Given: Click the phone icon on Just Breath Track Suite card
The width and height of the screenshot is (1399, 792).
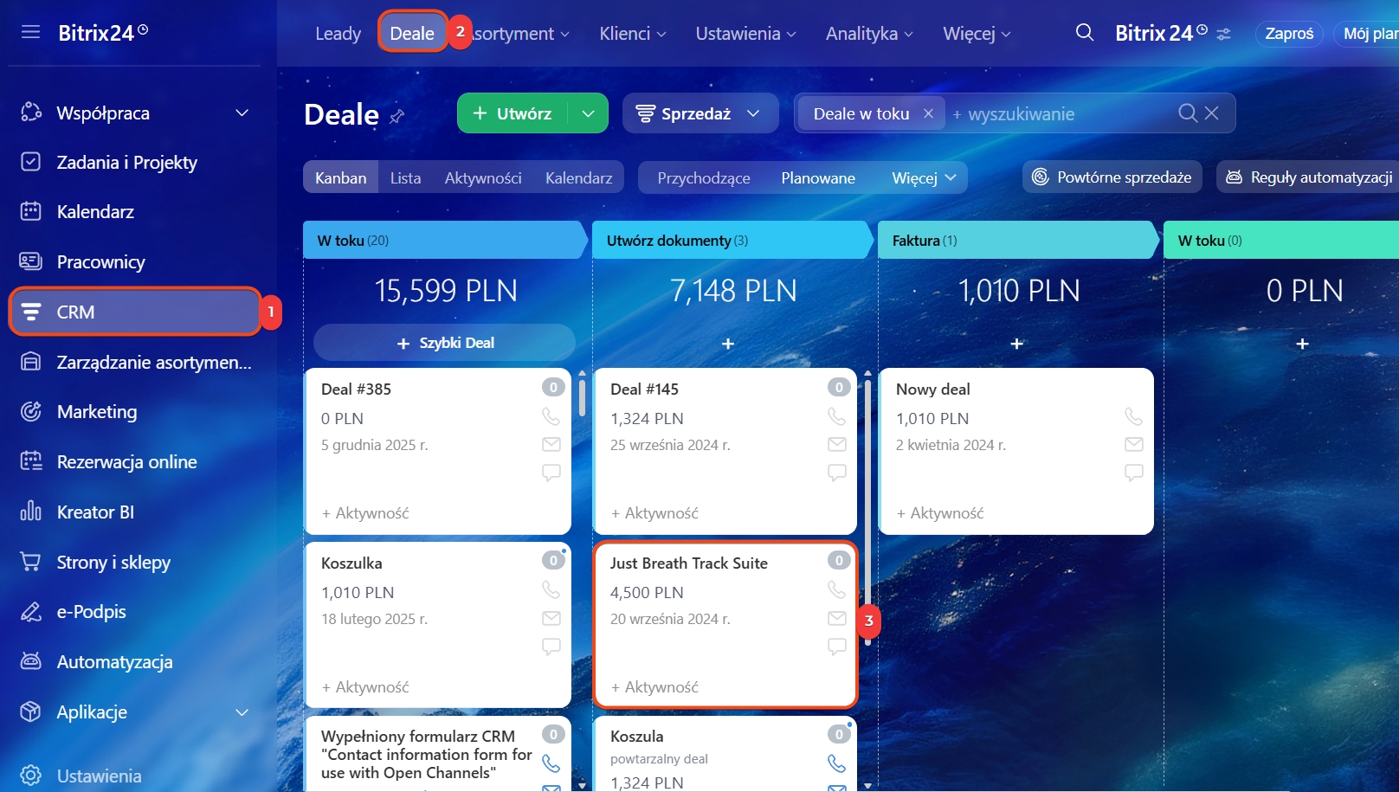Looking at the screenshot, I should click(x=836, y=589).
